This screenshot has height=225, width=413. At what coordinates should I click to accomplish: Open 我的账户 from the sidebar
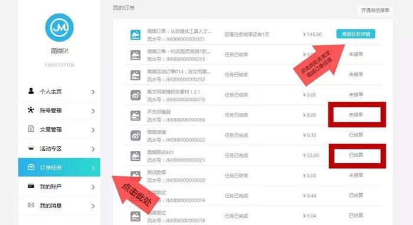coord(59,186)
